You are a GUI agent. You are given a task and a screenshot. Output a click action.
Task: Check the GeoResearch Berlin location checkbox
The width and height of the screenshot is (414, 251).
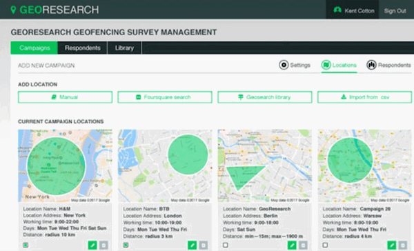pyautogui.click(x=225, y=245)
